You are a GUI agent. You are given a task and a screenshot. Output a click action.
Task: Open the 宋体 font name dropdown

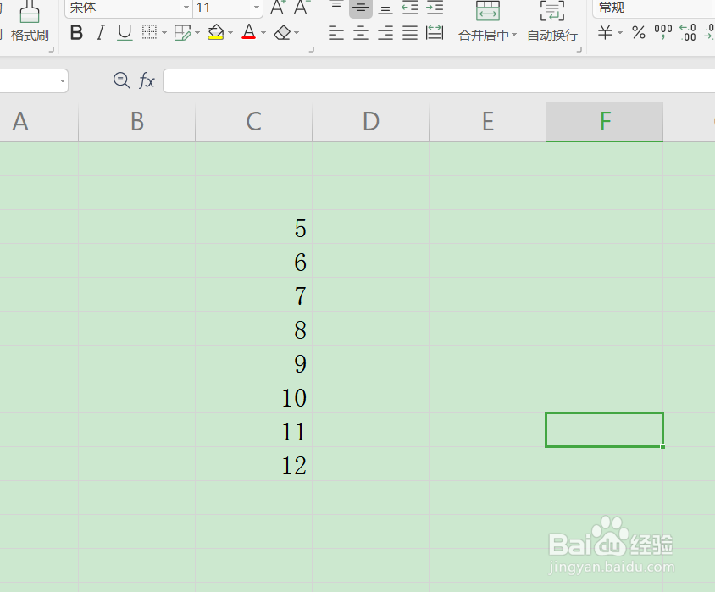pos(186,8)
